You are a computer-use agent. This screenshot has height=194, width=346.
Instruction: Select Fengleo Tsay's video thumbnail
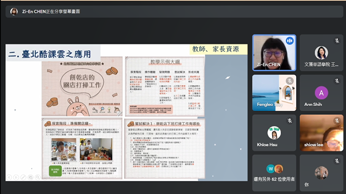(274, 92)
